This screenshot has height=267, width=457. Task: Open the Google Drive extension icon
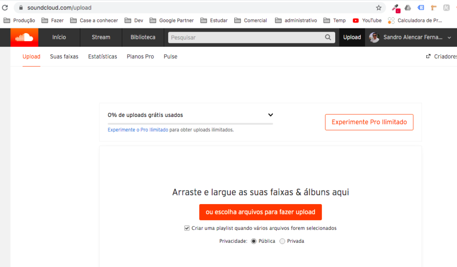coord(407,8)
